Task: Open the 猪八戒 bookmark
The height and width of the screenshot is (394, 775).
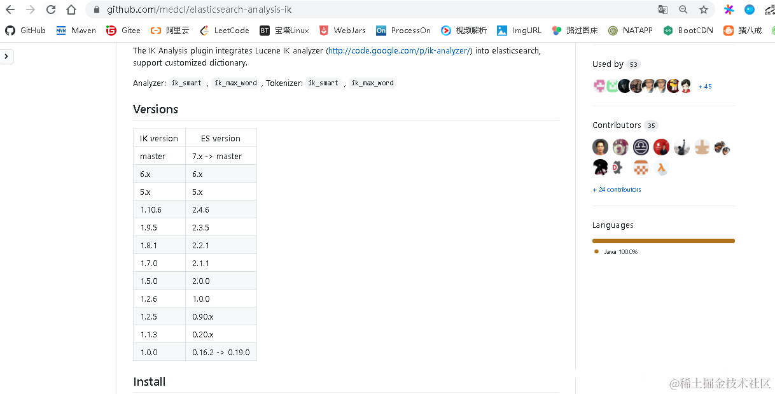Action: 743,30
